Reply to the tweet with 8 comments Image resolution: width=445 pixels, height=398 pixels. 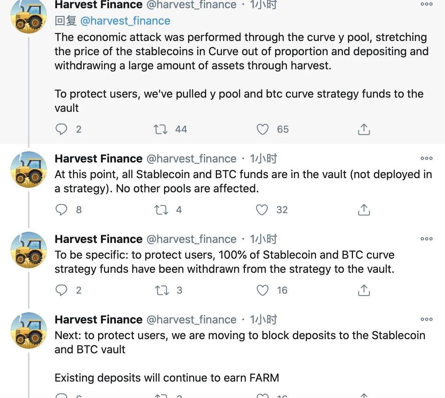(x=61, y=210)
